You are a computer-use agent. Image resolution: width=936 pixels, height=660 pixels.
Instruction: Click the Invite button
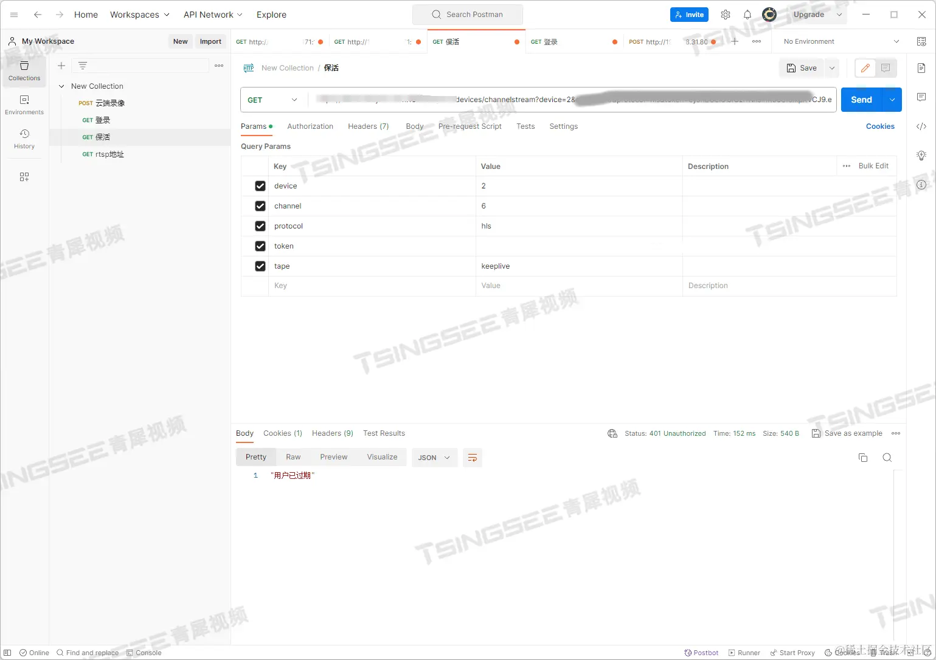pyautogui.click(x=689, y=15)
